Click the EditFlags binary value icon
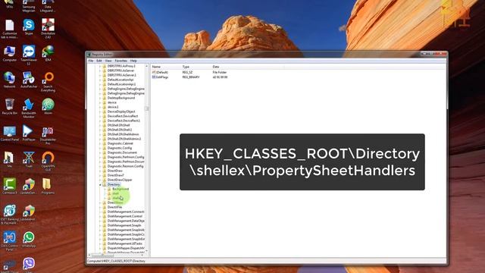The height and width of the screenshot is (273, 485). (x=154, y=77)
